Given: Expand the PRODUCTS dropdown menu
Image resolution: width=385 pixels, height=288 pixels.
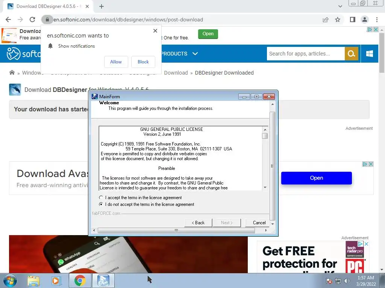Looking at the screenshot, I should click(x=179, y=54).
